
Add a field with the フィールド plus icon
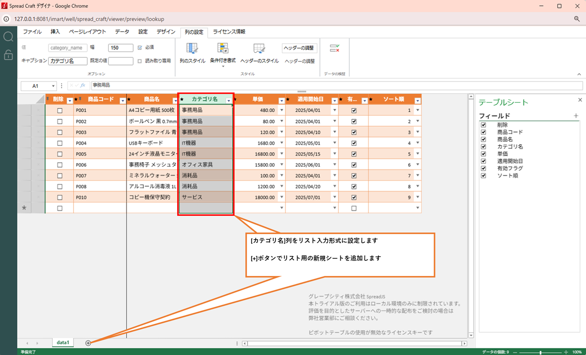(576, 116)
